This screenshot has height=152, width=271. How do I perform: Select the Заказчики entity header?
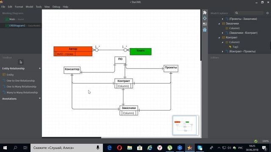(x=129, y=108)
